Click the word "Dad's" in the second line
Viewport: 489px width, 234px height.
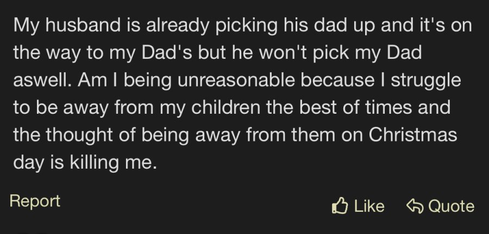click(x=166, y=52)
